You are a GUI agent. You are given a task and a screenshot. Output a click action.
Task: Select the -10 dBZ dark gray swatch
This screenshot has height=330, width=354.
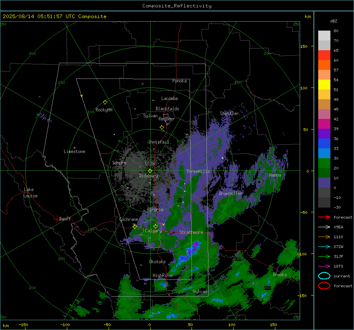pos(324,202)
